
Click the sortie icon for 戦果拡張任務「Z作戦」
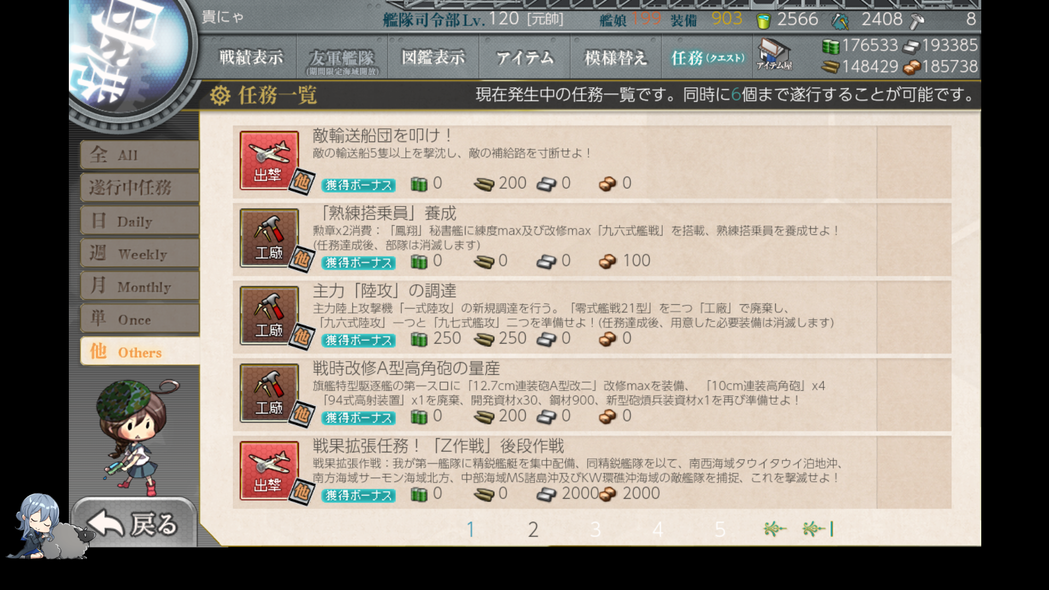point(269,470)
